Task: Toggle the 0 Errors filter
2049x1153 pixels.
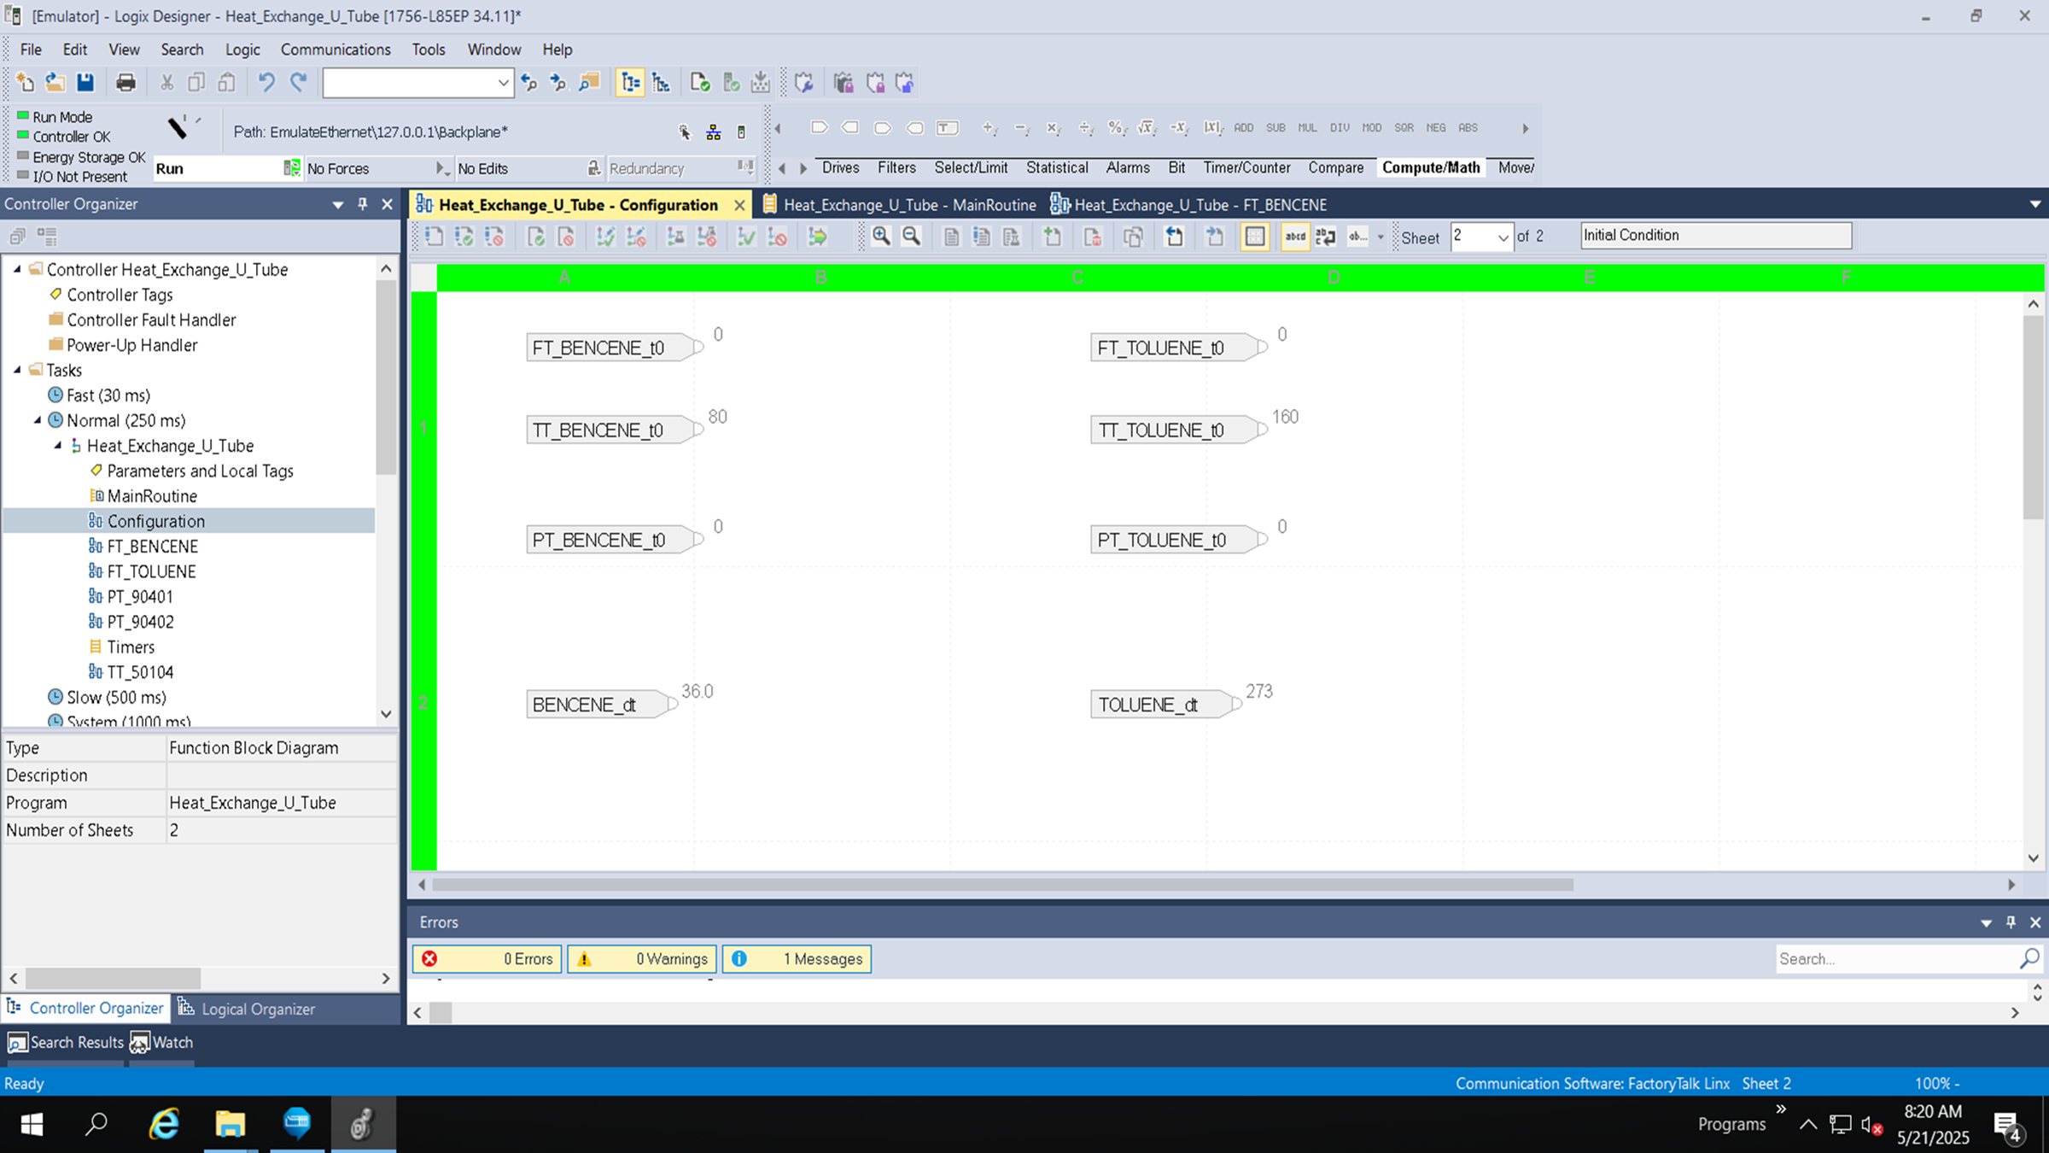Action: click(487, 959)
